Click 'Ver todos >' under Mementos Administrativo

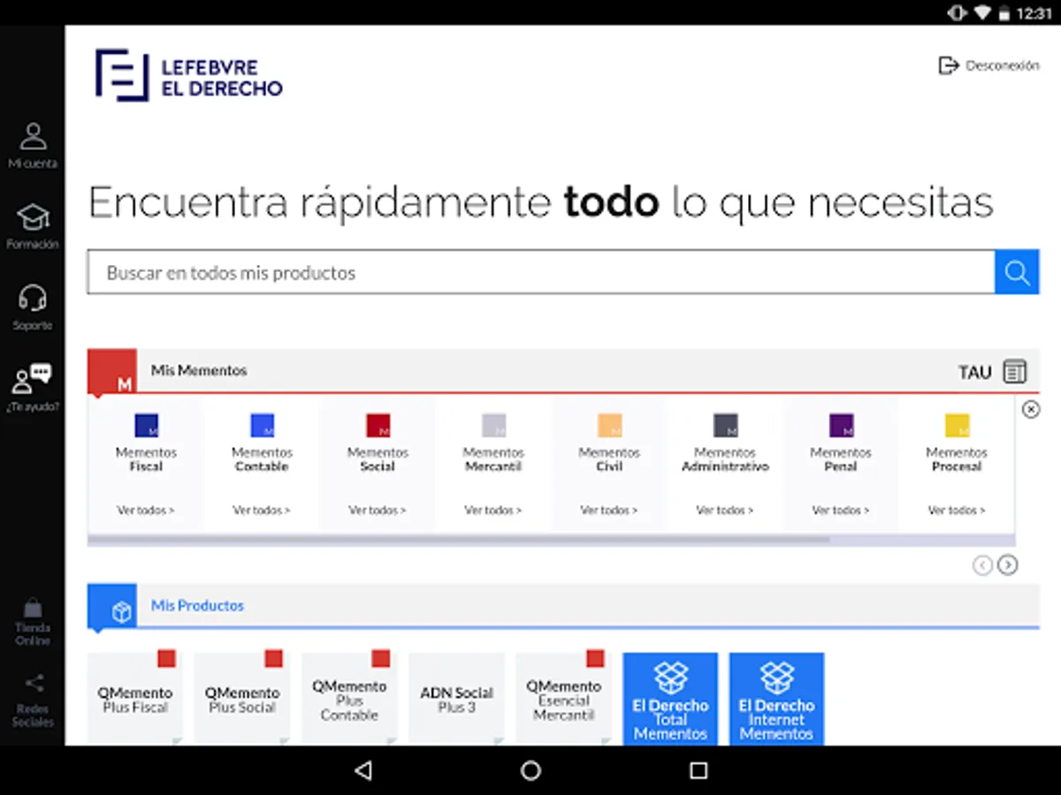pyautogui.click(x=725, y=510)
